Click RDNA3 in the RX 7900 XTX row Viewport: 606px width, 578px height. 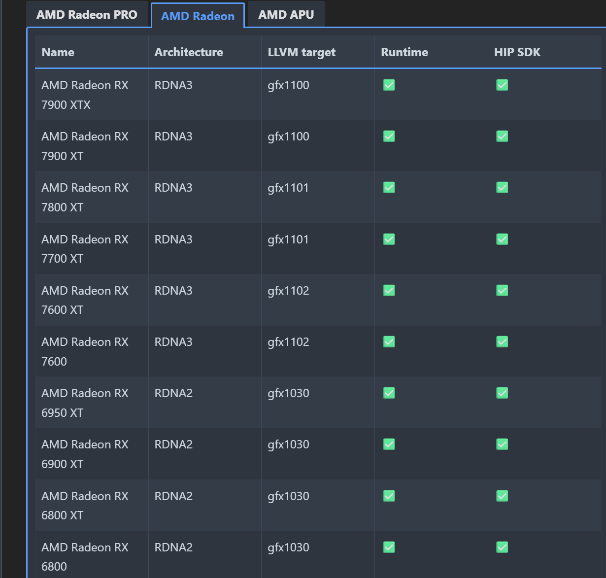point(173,85)
